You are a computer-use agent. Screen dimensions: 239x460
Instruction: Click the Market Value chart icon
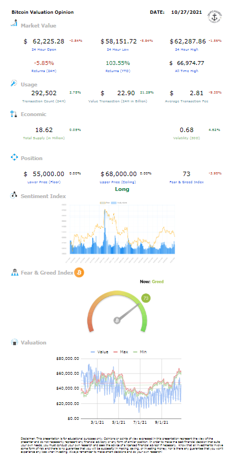14,23
